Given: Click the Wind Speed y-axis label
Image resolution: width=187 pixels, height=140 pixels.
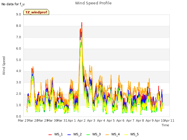Looking at the screenshot, I should 4,66.
